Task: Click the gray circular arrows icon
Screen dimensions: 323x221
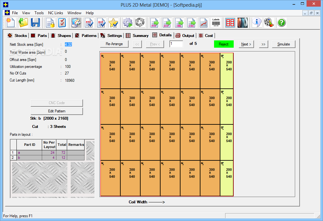Action: coord(140,23)
